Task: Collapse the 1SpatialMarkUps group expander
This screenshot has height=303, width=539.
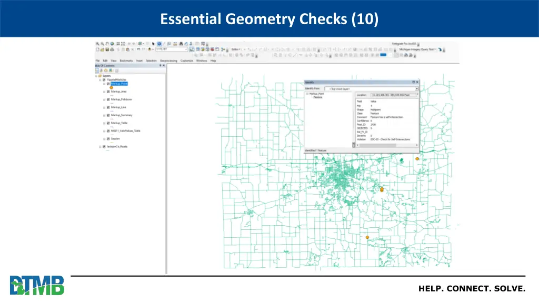Action: tap(100, 80)
